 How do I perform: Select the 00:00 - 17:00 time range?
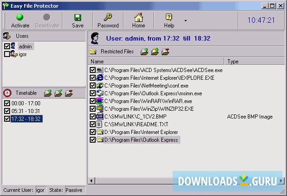26,103
